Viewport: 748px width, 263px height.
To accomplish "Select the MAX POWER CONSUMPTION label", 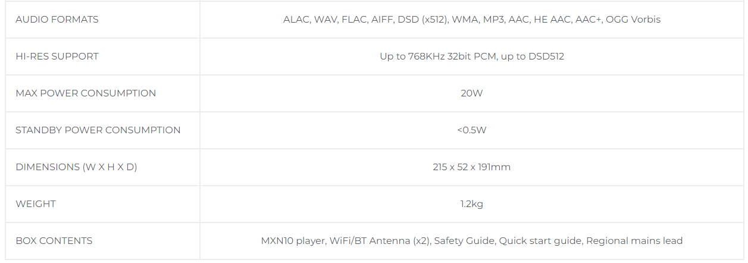I will [86, 93].
